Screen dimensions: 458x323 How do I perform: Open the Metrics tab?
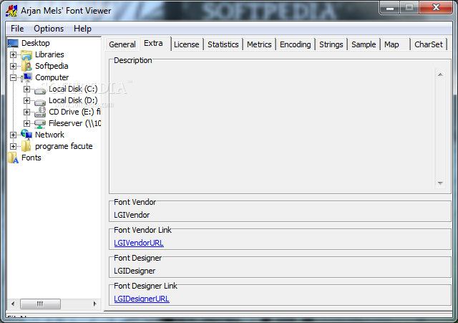[x=259, y=44]
